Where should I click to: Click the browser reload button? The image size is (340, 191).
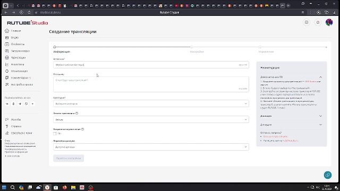click(x=29, y=13)
